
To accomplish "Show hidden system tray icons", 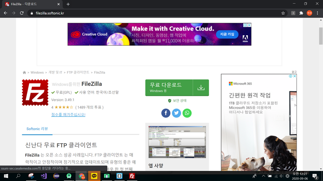I will pyautogui.click(x=263, y=176).
